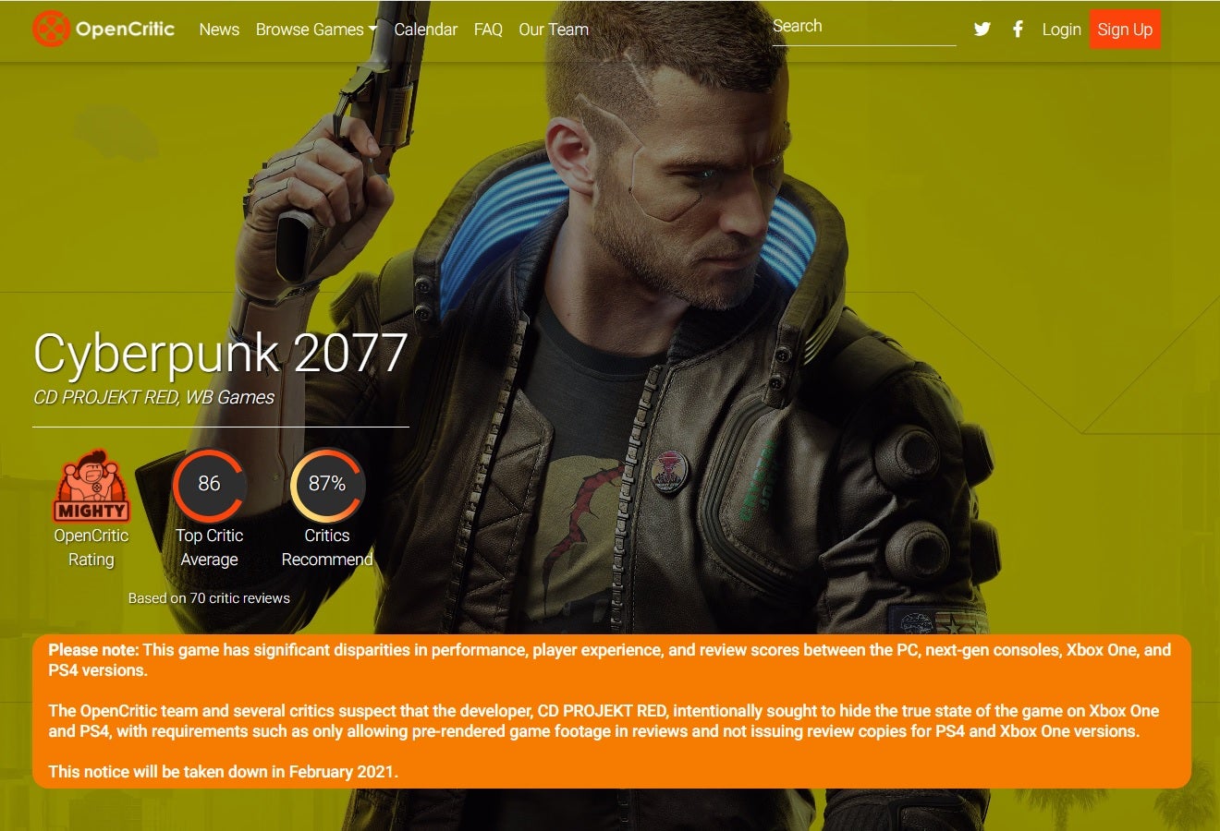Open the Calendar page
The height and width of the screenshot is (831, 1220).
[425, 30]
